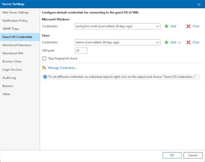Click the 'SSH port:' label

point(48,50)
